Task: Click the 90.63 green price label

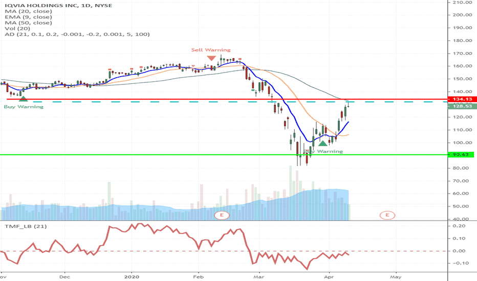Action: (461, 155)
